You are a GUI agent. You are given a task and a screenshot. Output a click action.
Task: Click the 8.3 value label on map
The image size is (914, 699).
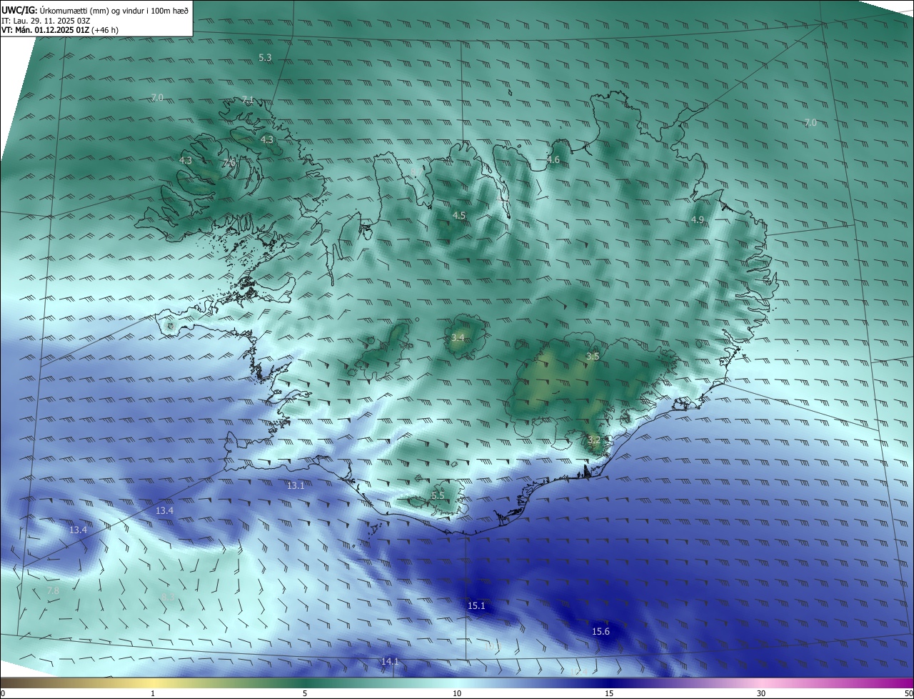(168, 597)
